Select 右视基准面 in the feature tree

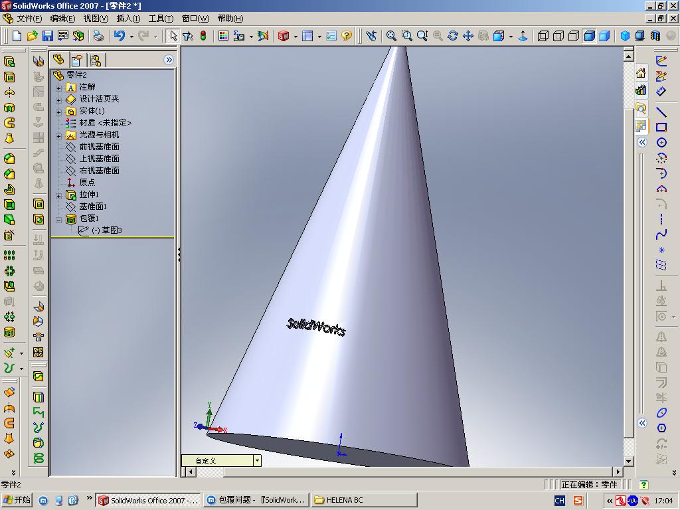(100, 171)
